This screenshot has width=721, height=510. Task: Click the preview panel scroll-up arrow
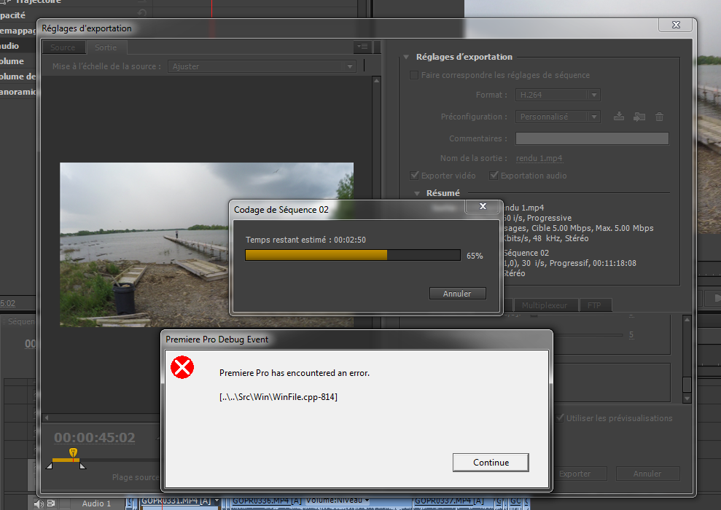[x=377, y=81]
